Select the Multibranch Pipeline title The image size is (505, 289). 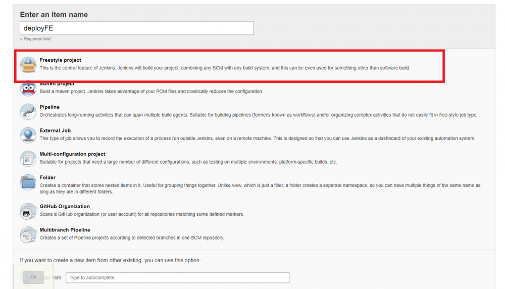point(65,230)
